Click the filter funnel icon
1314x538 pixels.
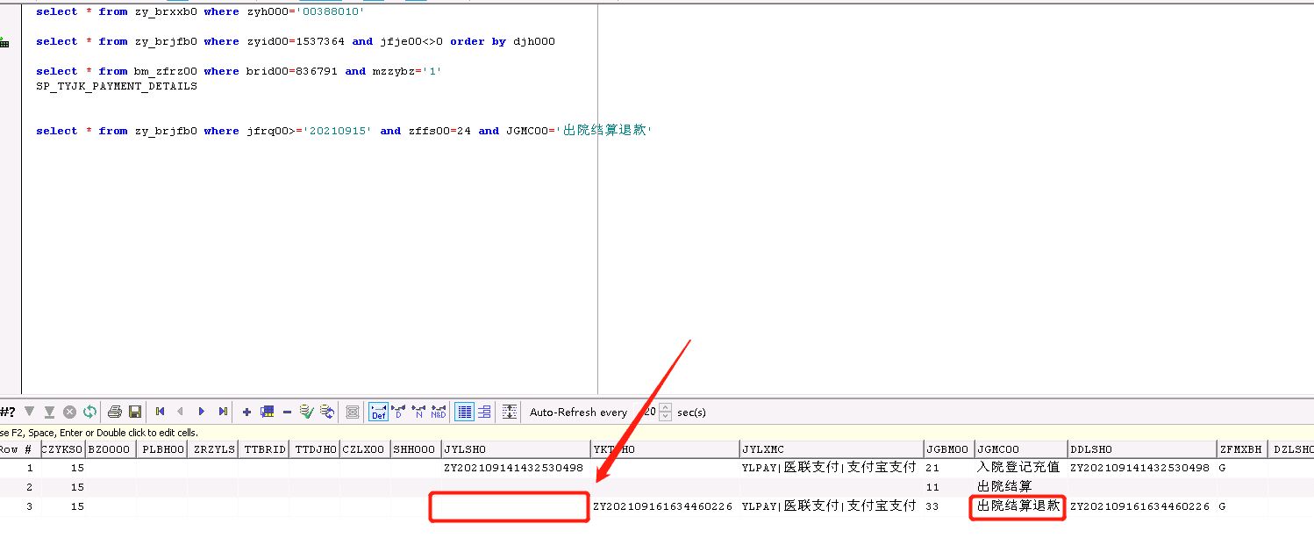pyautogui.click(x=29, y=412)
